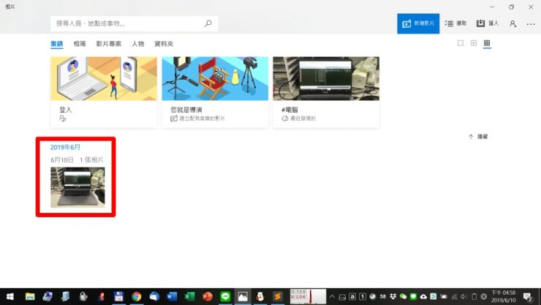Open the 登入 (Sign in) card
This screenshot has width=541, height=305.
(103, 91)
